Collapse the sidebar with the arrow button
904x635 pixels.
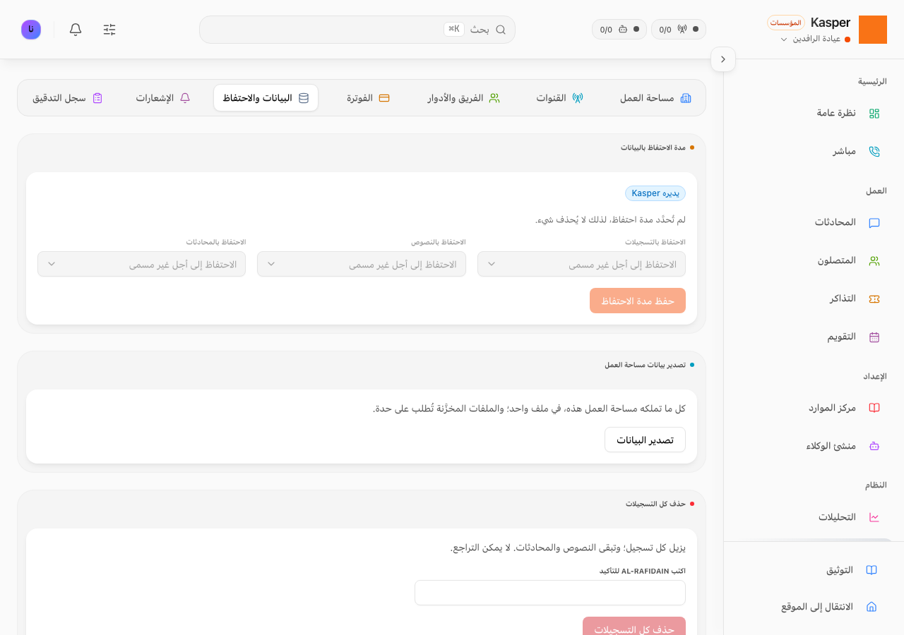(723, 59)
